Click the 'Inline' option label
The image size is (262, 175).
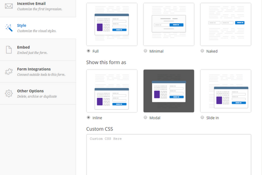click(97, 118)
